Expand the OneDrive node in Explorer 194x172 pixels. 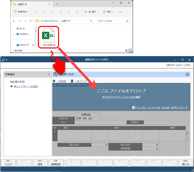click(13, 34)
